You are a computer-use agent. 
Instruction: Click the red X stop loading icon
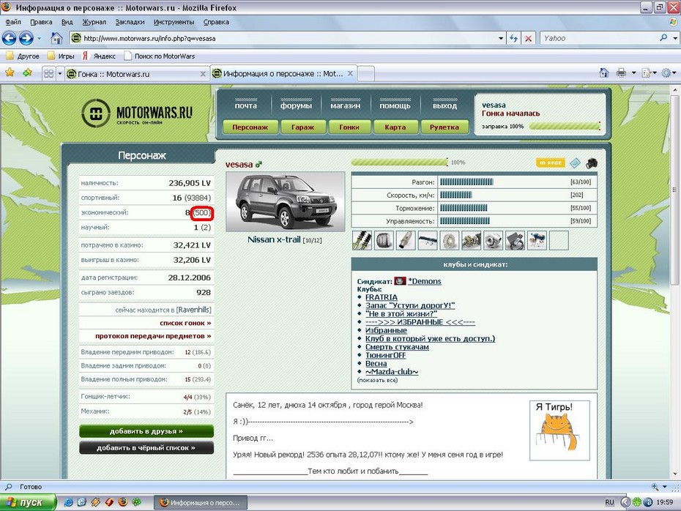click(528, 38)
